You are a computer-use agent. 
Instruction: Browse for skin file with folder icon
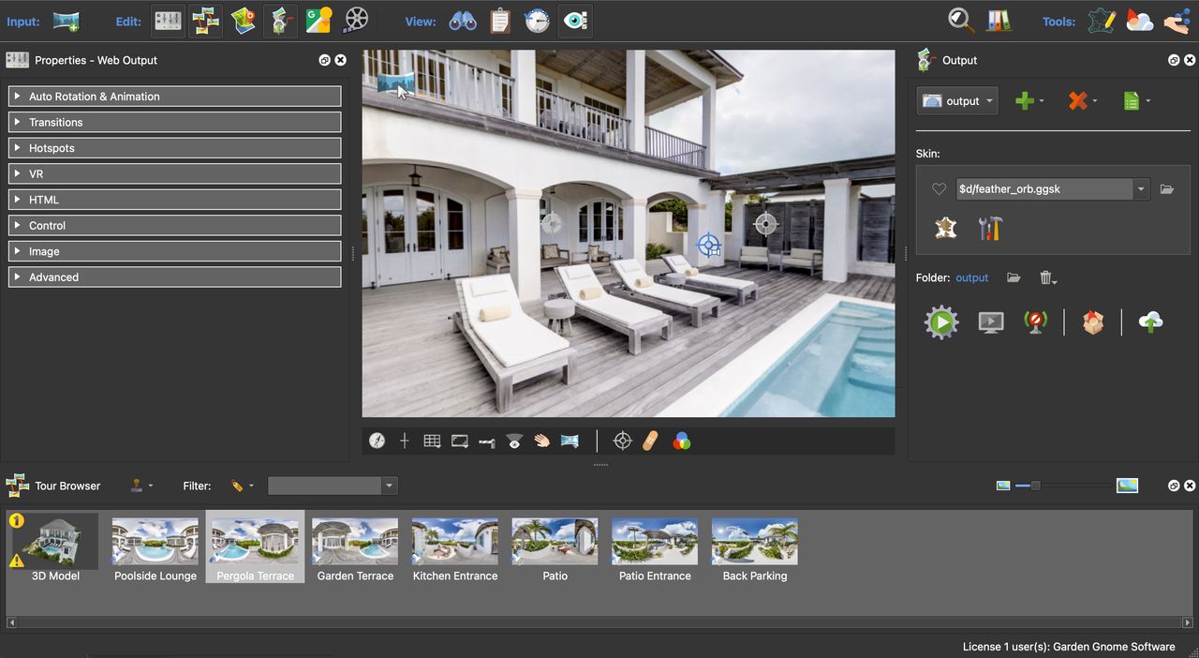point(1167,189)
